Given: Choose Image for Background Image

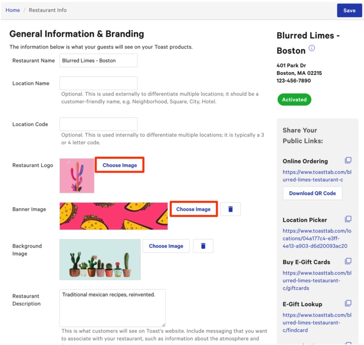Looking at the screenshot, I should coord(166,246).
